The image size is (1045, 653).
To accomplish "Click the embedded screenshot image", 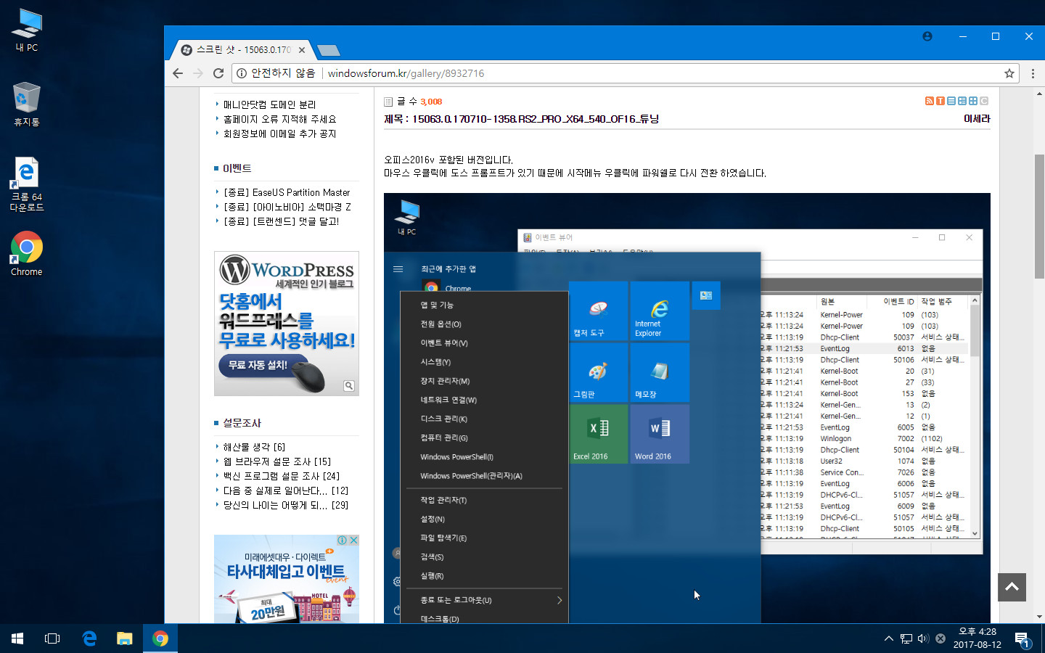I will pyautogui.click(x=687, y=408).
